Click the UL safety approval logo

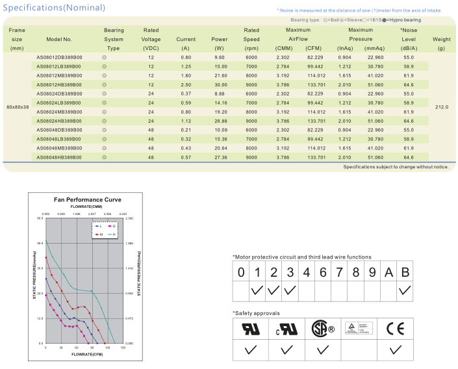(x=251, y=329)
